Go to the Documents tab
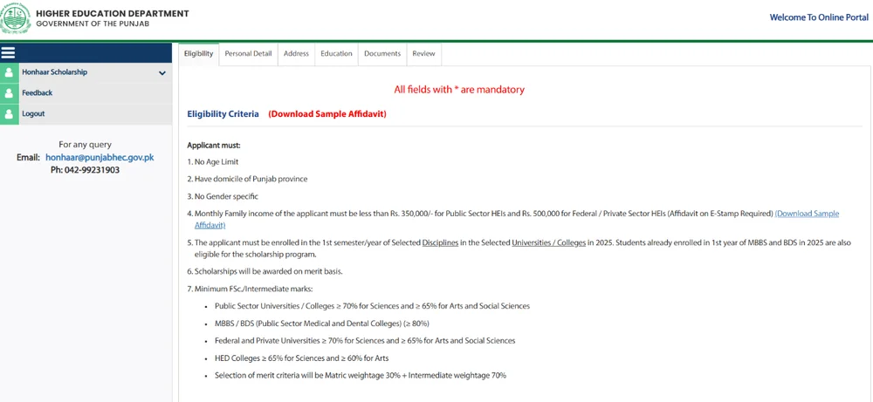 pyautogui.click(x=382, y=54)
